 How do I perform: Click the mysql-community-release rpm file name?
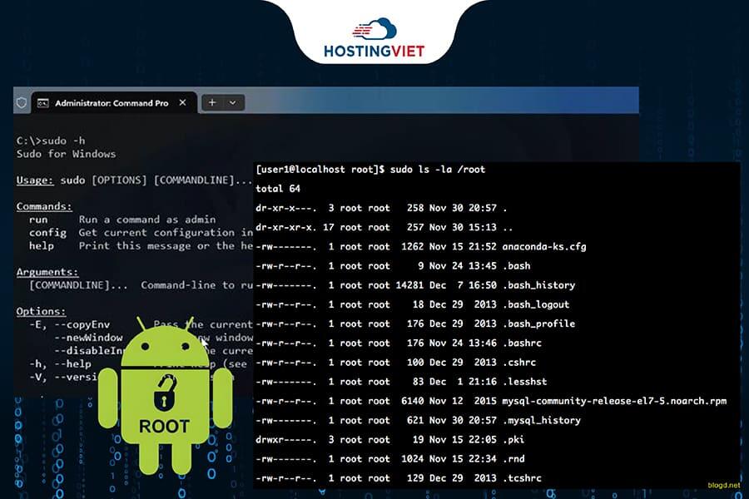(615, 401)
